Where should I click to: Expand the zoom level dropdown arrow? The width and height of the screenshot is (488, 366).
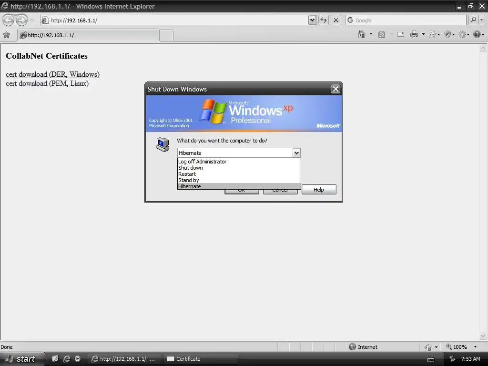coord(475,347)
